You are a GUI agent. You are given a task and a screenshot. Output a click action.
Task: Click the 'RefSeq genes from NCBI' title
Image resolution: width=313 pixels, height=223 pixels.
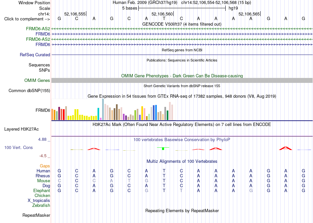(x=182, y=50)
